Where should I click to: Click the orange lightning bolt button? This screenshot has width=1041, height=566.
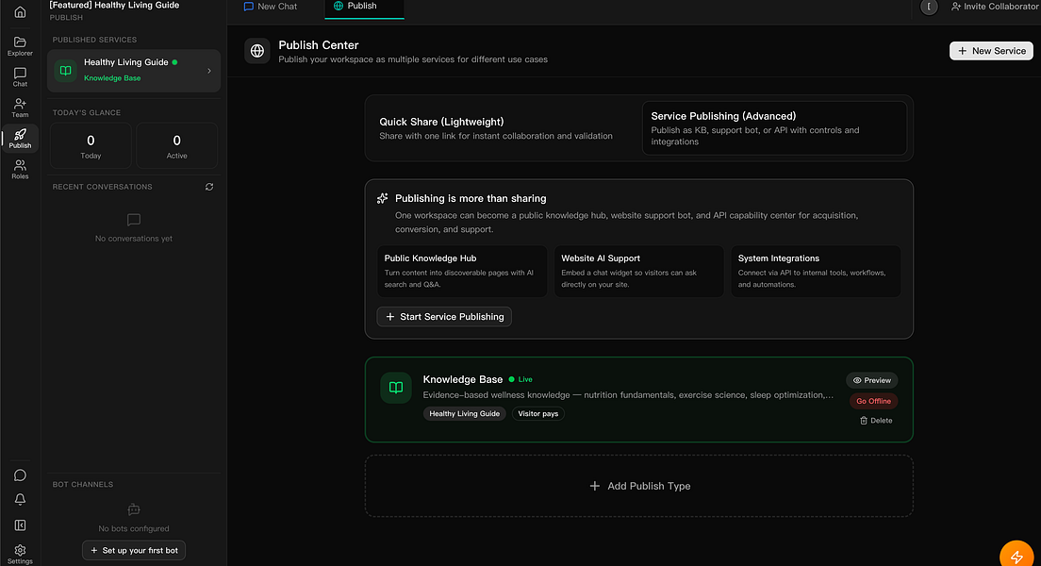pos(1016,556)
